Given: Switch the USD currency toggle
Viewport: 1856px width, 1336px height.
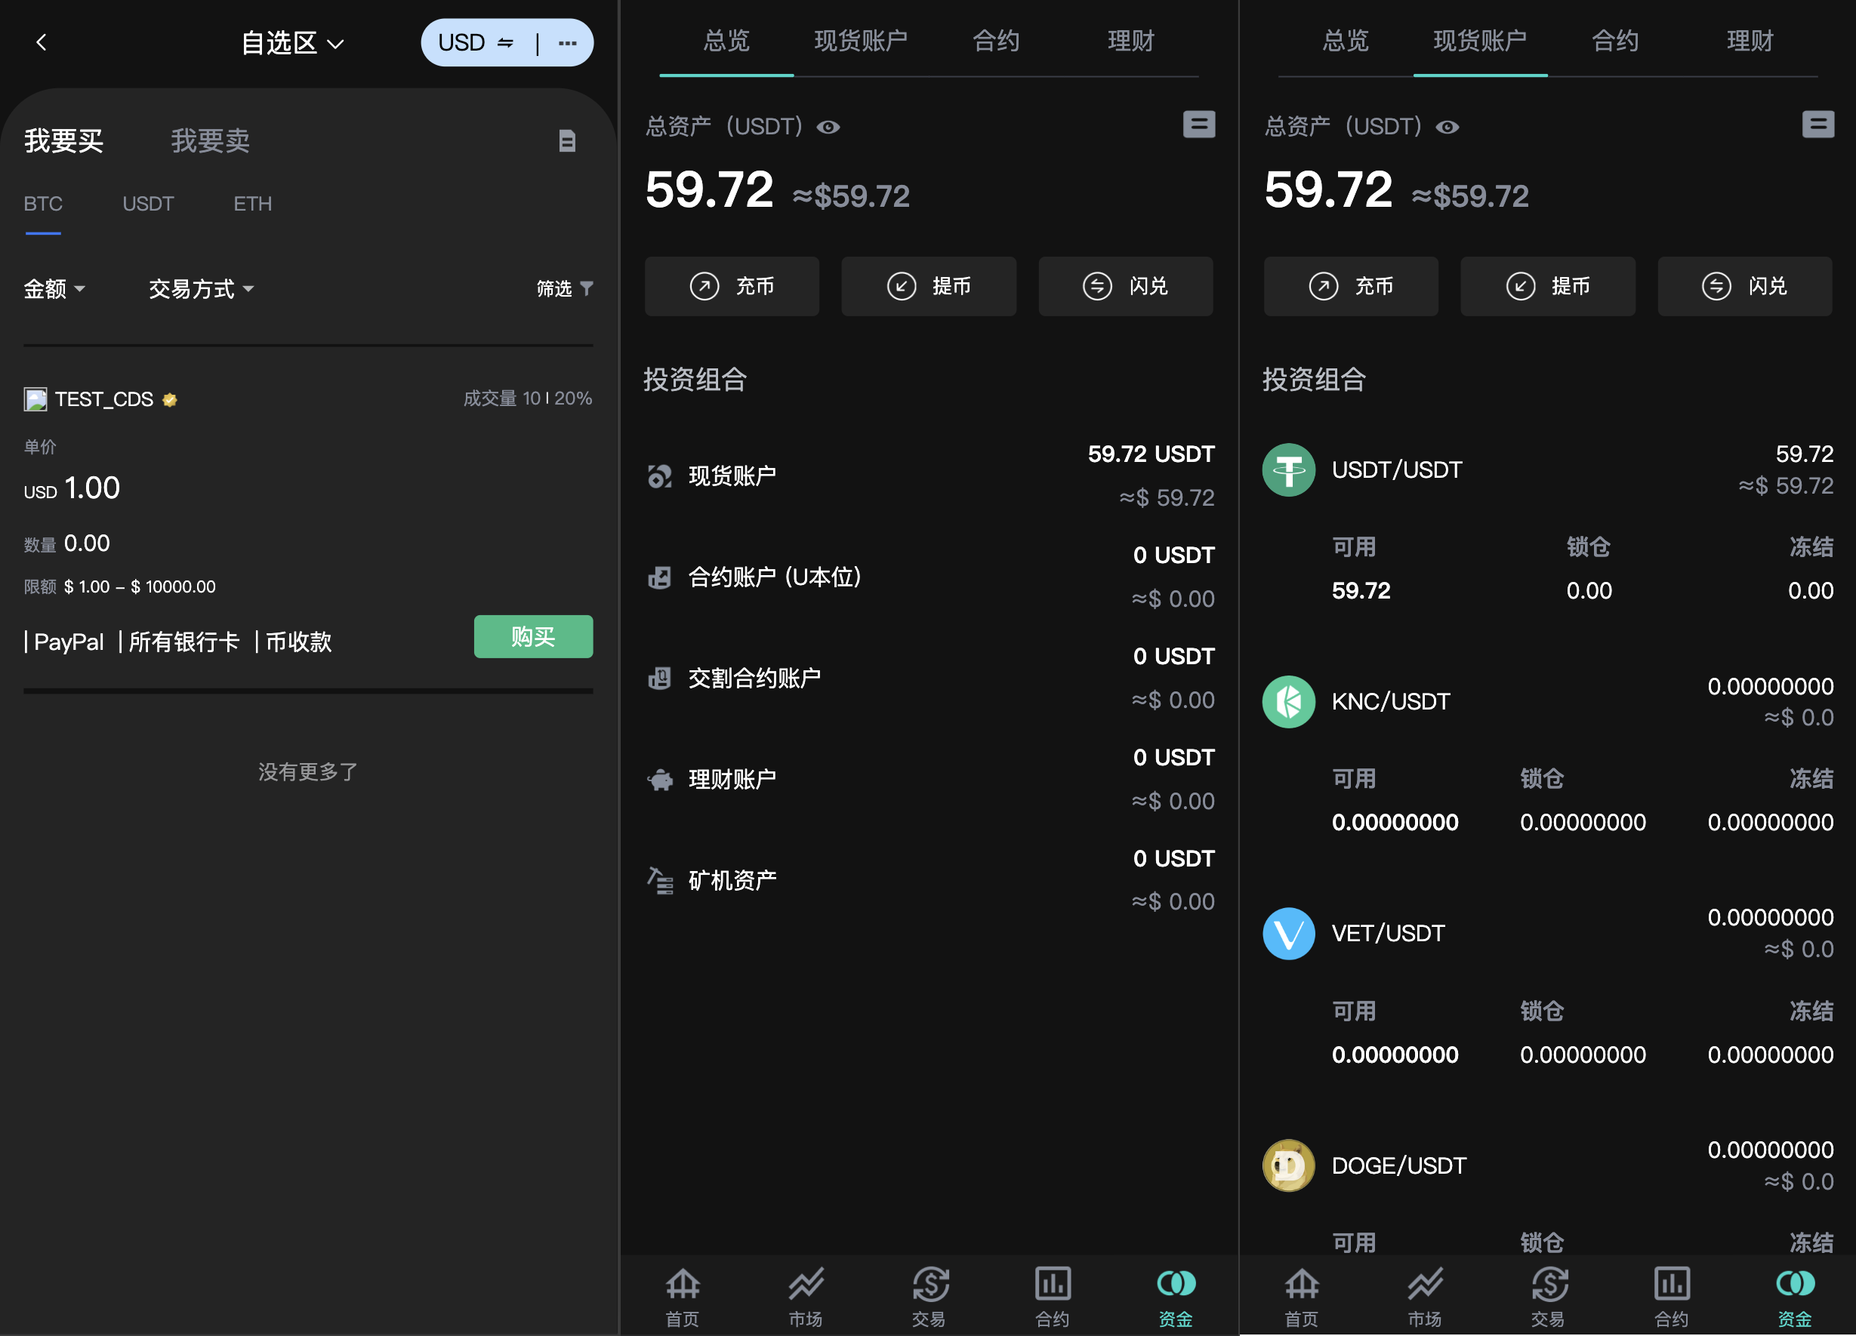Looking at the screenshot, I should click(476, 42).
